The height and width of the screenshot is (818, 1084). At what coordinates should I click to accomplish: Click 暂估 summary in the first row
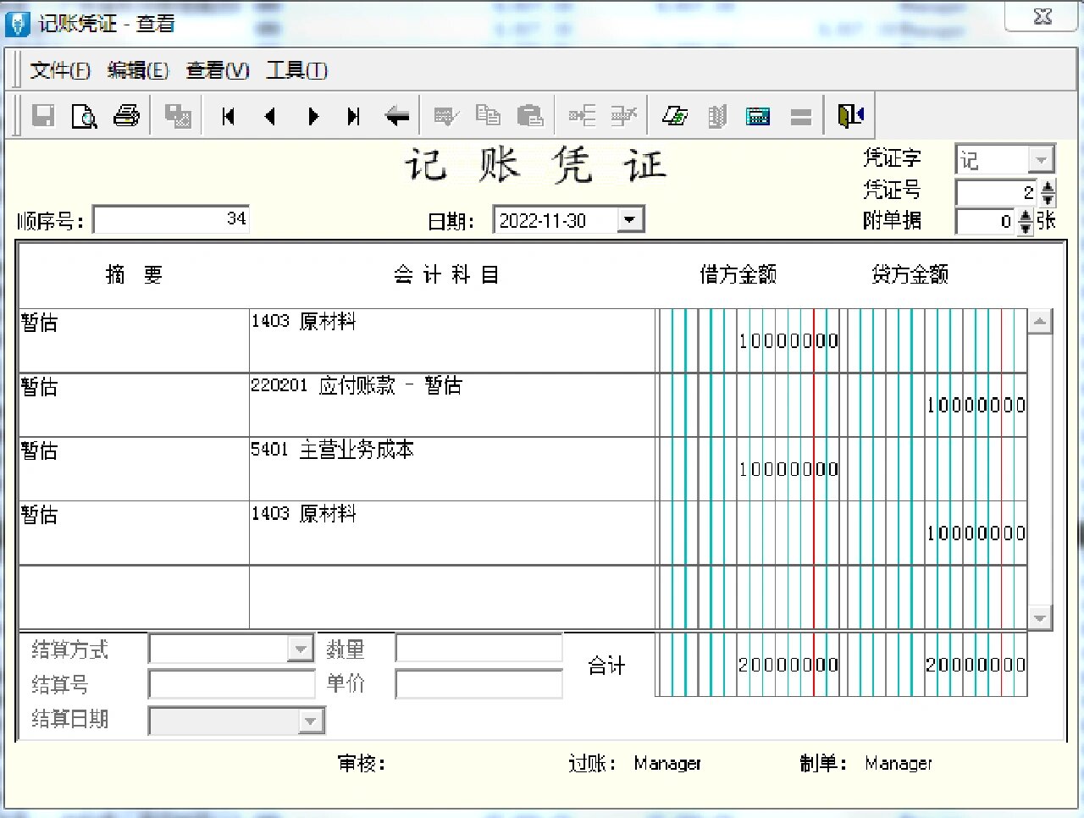[x=39, y=323]
